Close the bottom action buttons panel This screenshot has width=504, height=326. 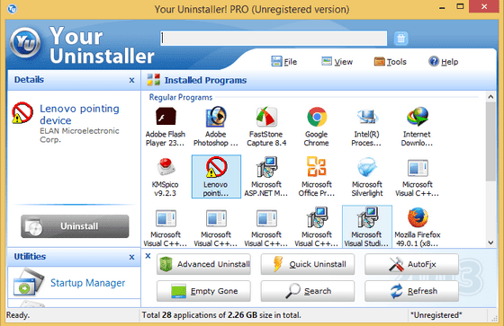pyautogui.click(x=148, y=256)
